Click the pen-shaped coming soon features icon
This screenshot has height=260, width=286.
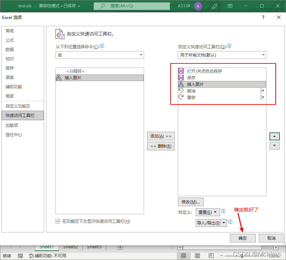pyautogui.click(x=214, y=6)
